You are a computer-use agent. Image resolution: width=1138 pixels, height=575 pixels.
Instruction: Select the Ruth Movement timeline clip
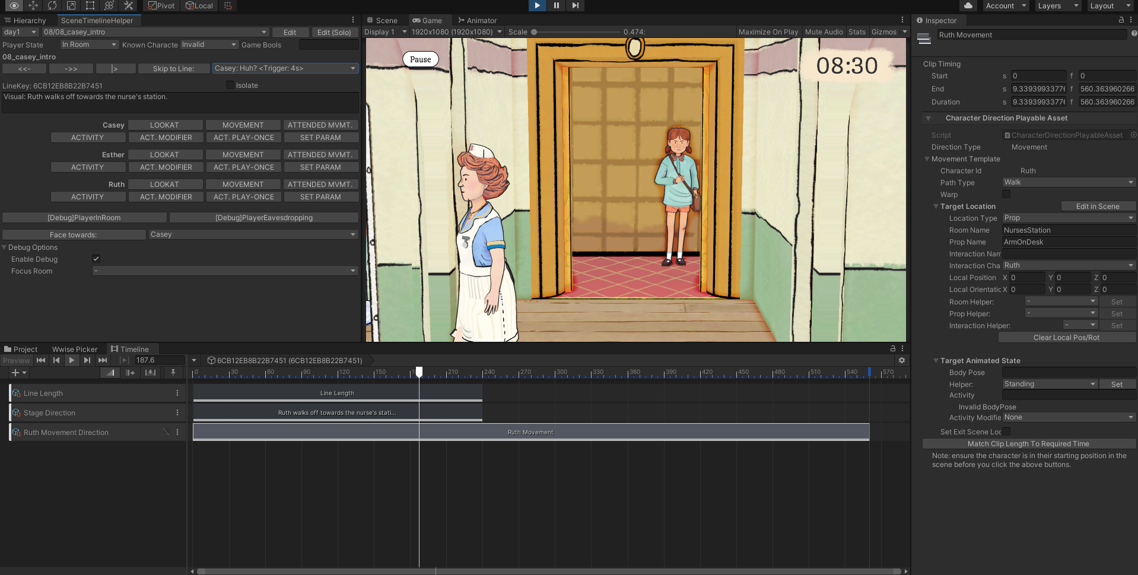tap(531, 432)
